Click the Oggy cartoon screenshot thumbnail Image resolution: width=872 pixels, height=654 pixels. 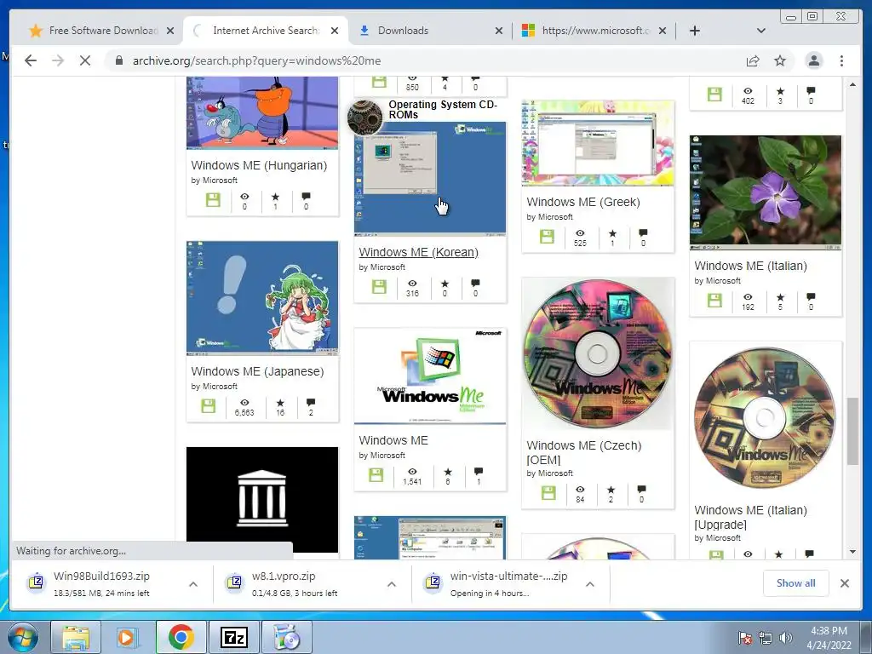[262, 113]
